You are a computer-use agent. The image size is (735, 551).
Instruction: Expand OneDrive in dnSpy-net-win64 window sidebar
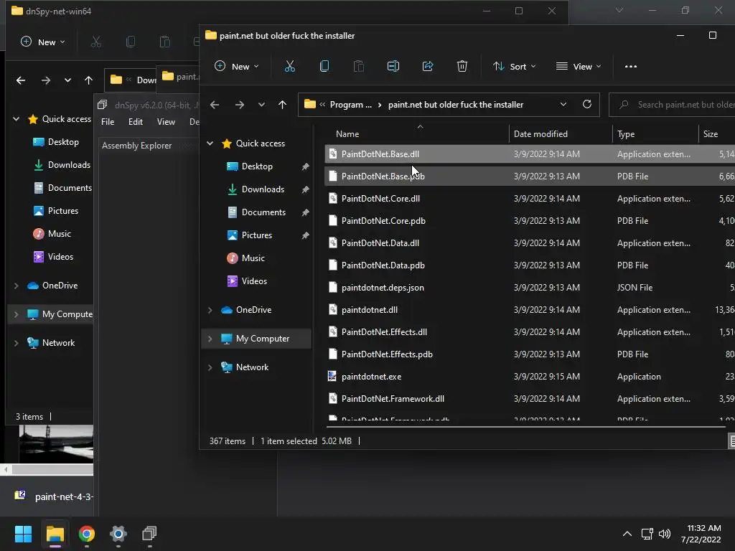coord(17,286)
